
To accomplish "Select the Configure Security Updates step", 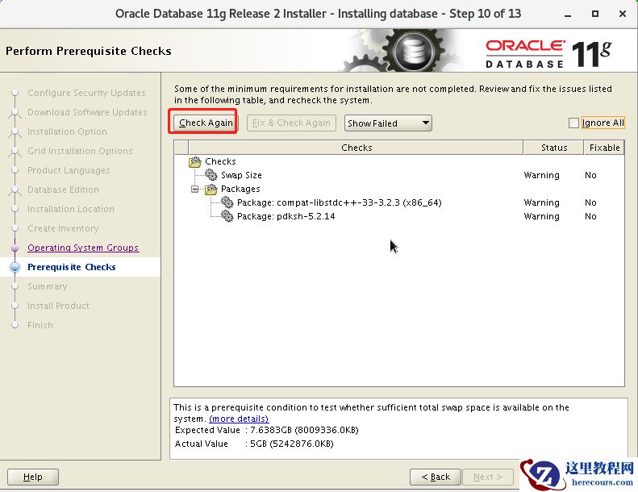I will (x=86, y=93).
